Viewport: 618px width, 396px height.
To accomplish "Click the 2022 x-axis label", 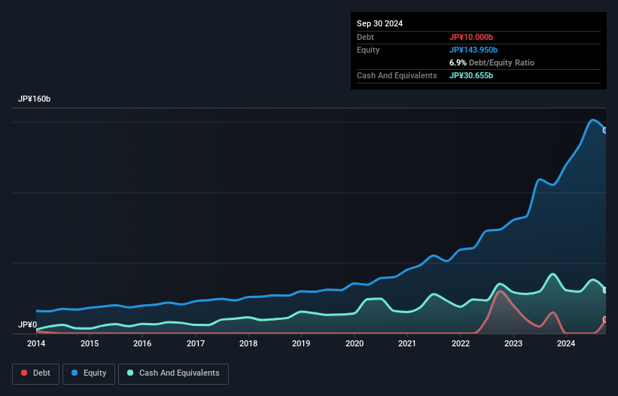I will click(460, 344).
